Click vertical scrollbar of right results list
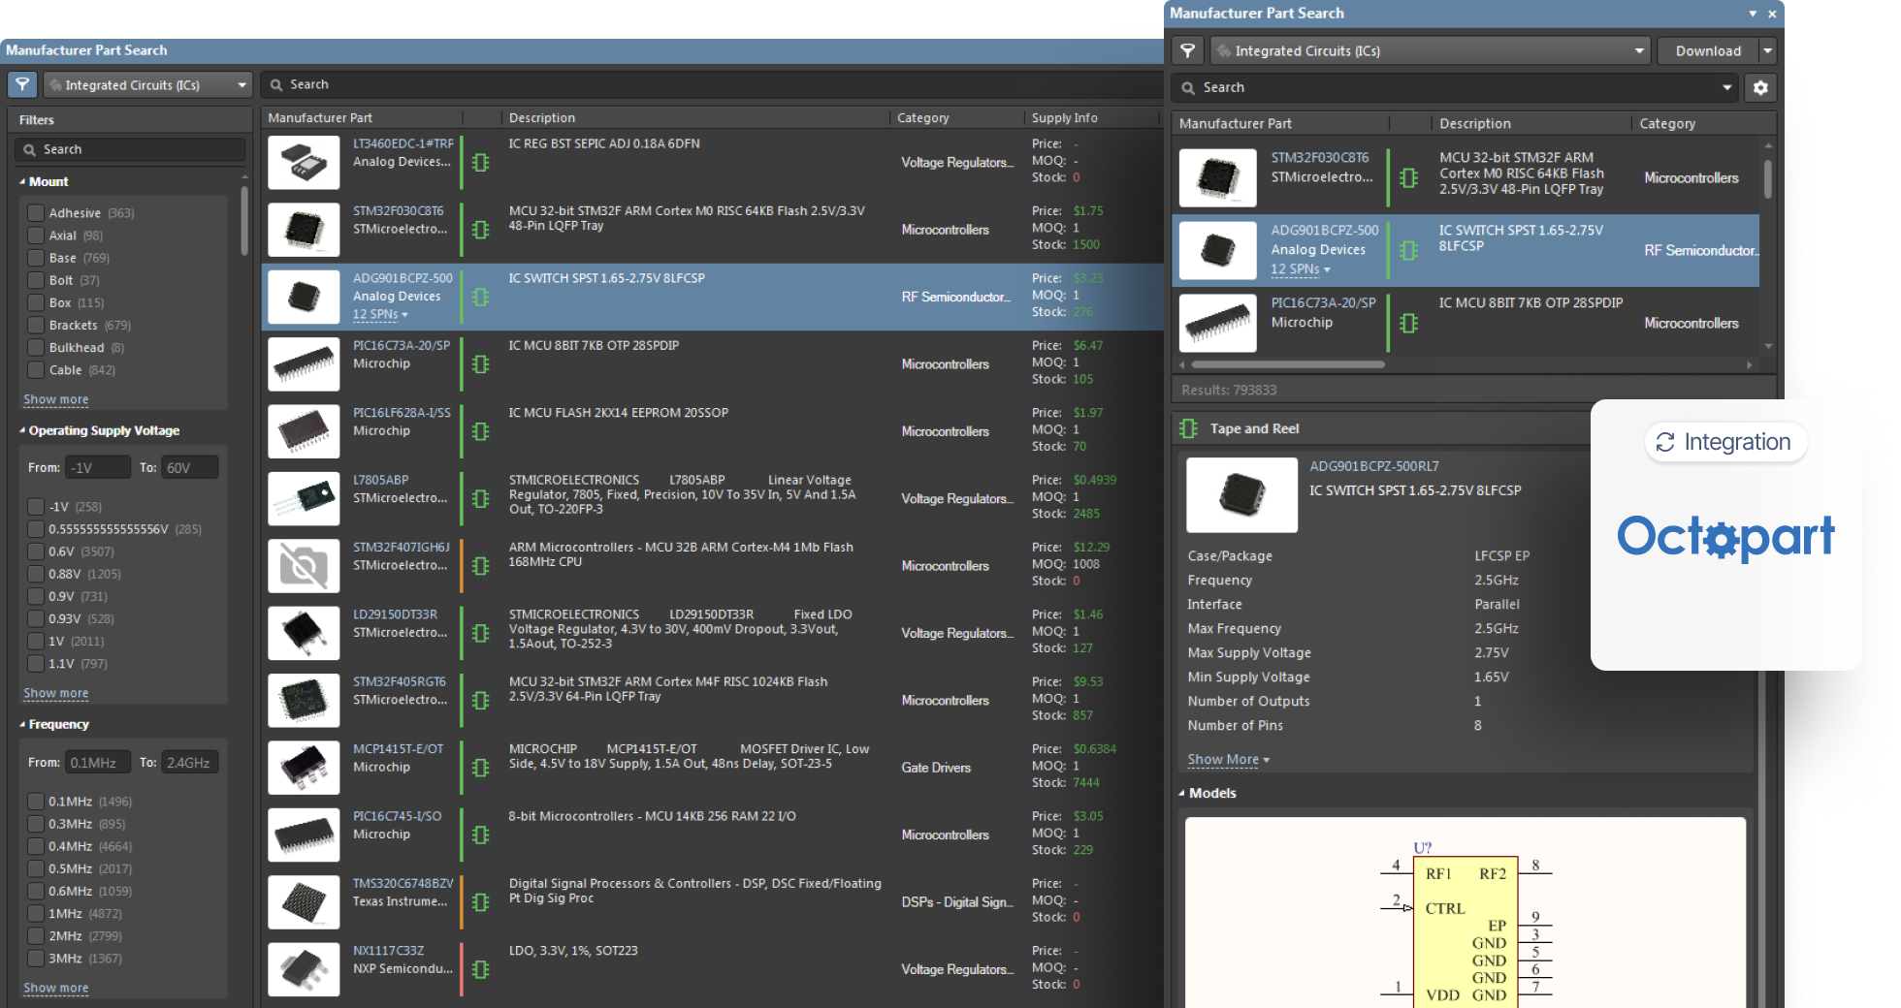This screenshot has width=1901, height=1008. click(1767, 179)
